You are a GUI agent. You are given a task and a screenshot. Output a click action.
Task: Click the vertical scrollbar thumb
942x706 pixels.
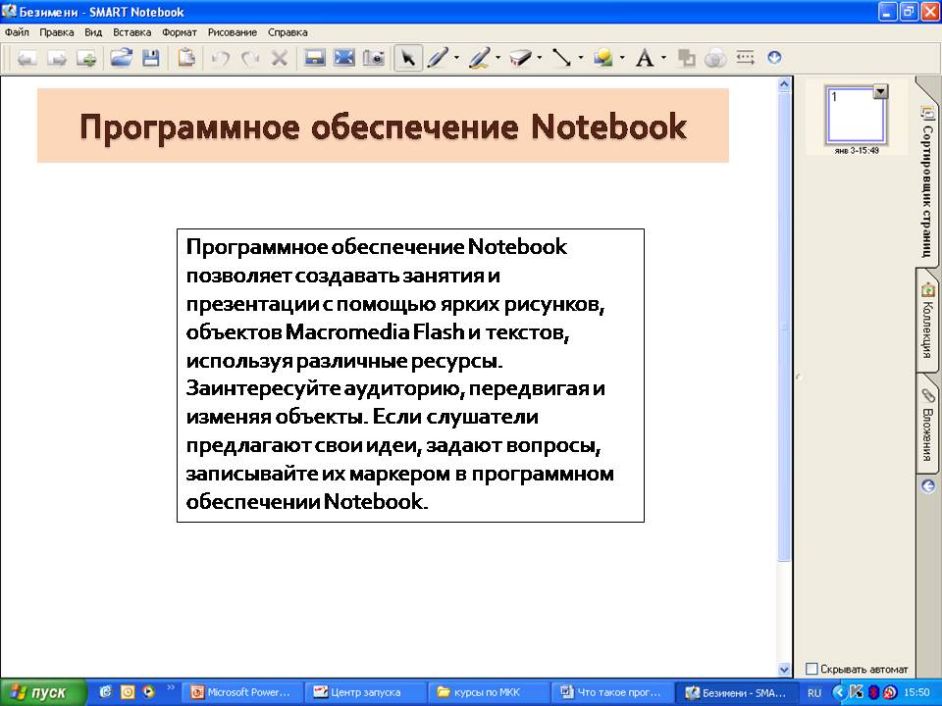click(x=784, y=327)
